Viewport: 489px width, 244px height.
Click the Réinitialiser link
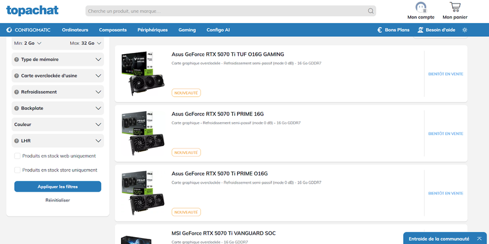(x=58, y=200)
